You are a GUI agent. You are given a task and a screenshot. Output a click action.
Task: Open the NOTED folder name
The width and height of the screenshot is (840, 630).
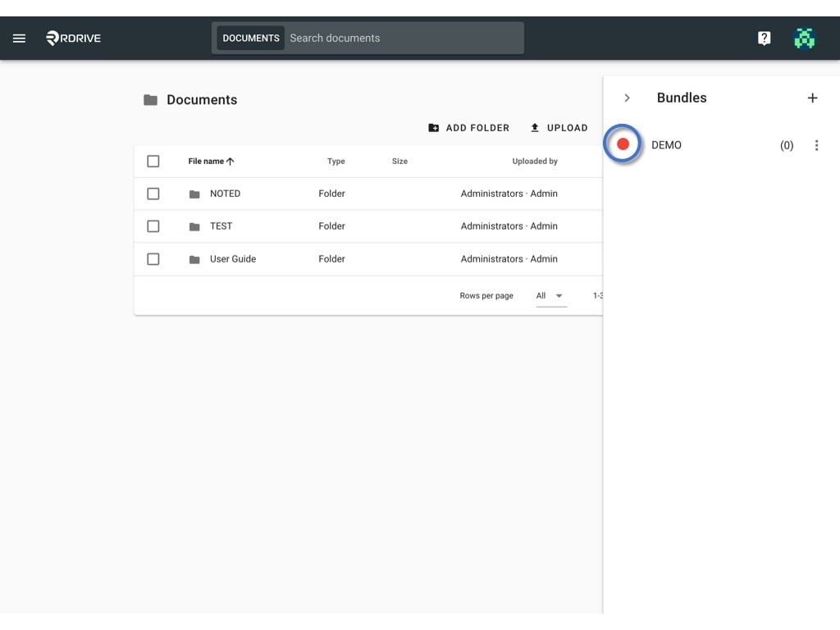point(225,194)
